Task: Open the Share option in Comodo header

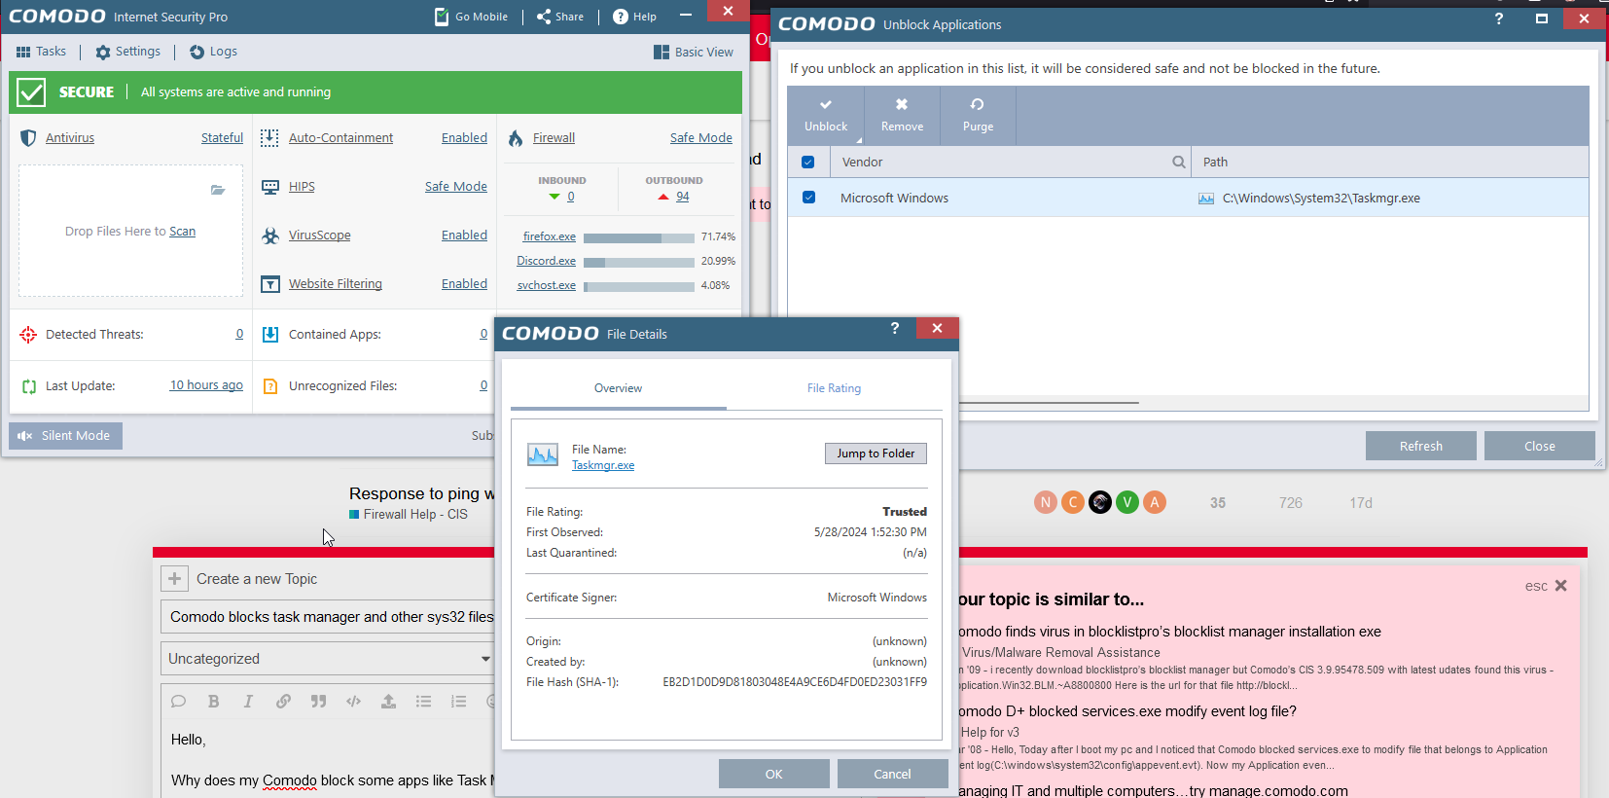Action: tap(560, 17)
